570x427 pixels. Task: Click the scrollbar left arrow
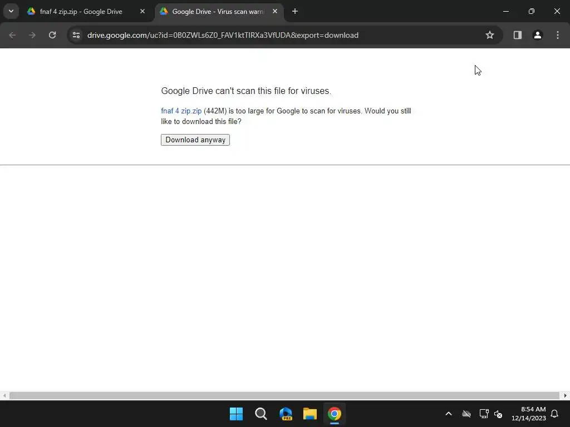pos(4,395)
